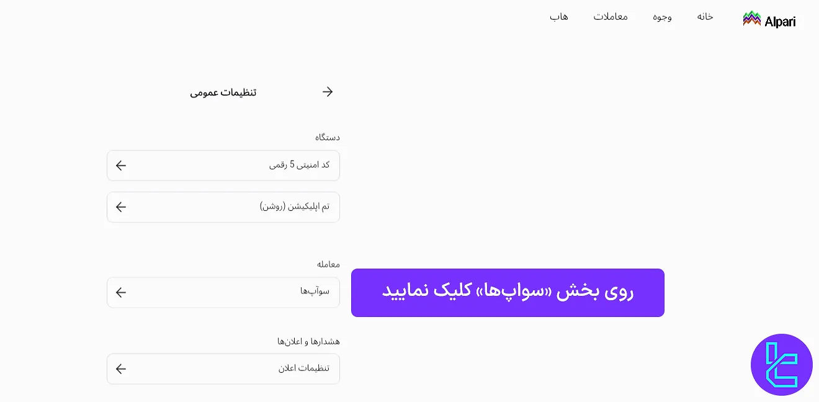
Task: Select «معاملات» in the top navigation
Action: (x=611, y=17)
